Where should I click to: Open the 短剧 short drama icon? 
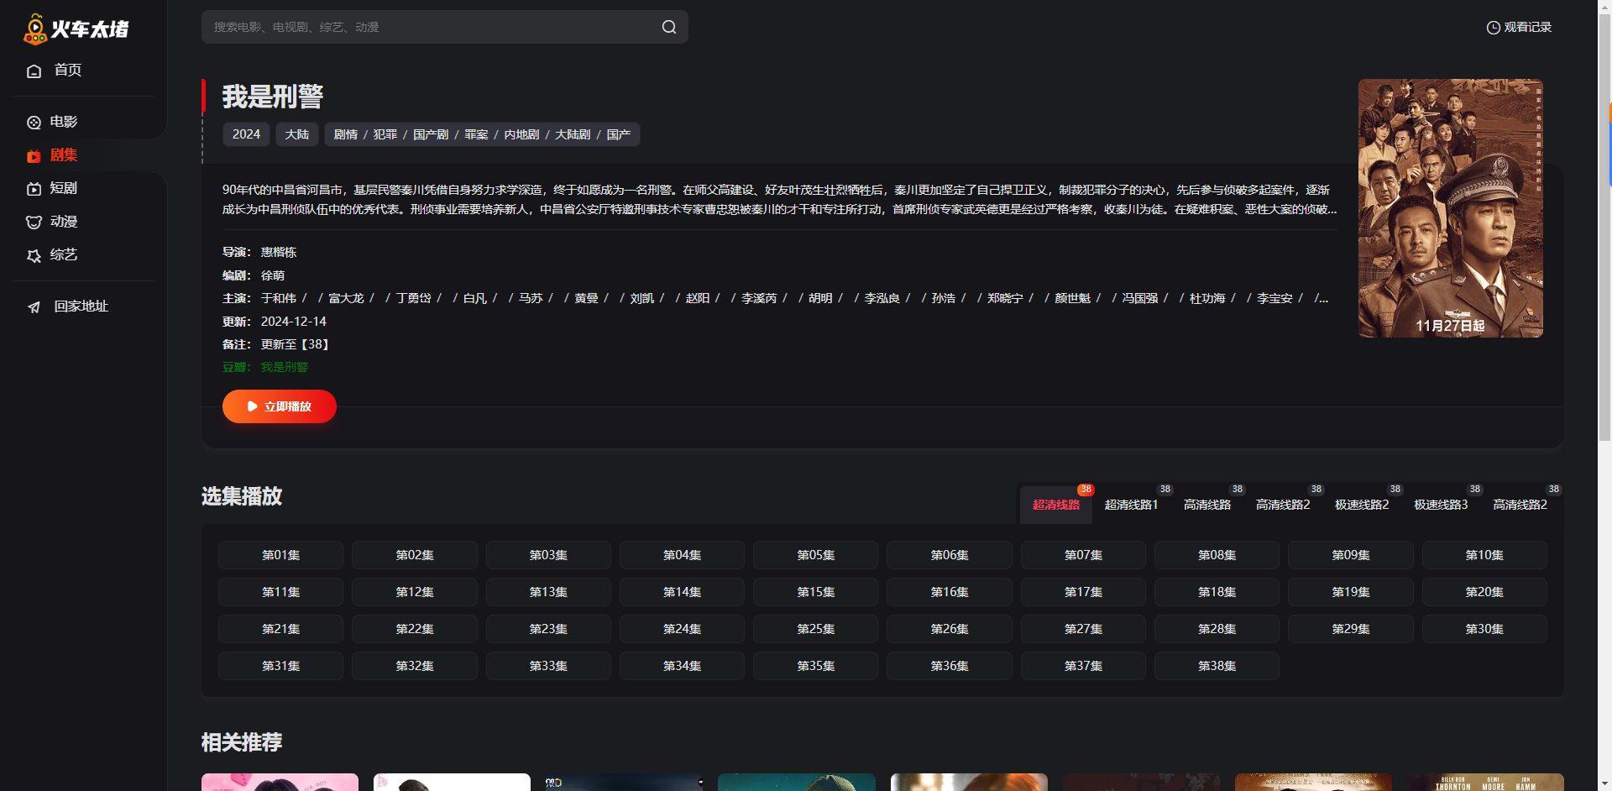(x=34, y=189)
